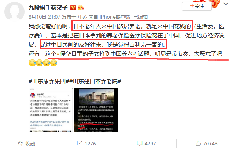
Task: Click the 收藏 star favorite icon
Action: 21,143
